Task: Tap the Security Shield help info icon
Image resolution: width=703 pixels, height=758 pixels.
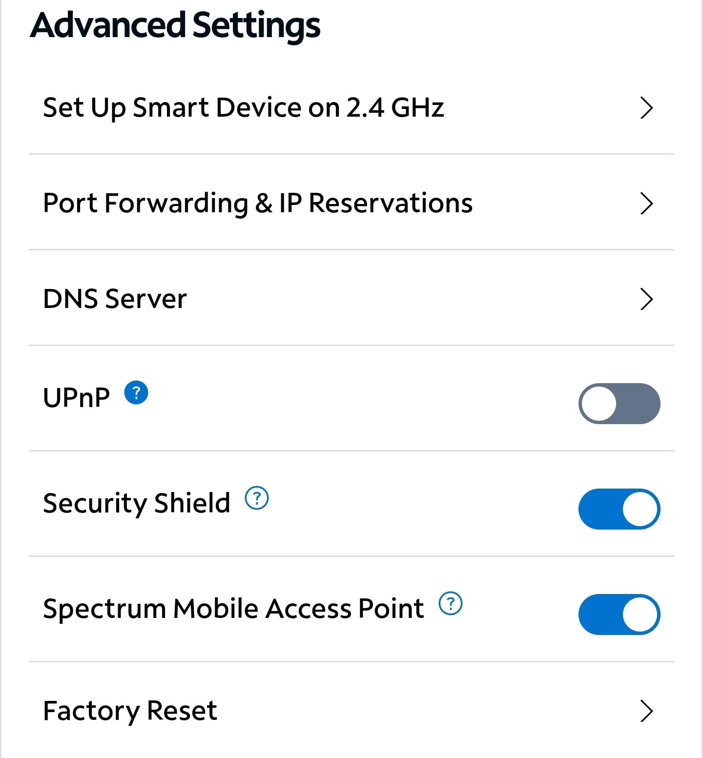Action: pyautogui.click(x=257, y=498)
